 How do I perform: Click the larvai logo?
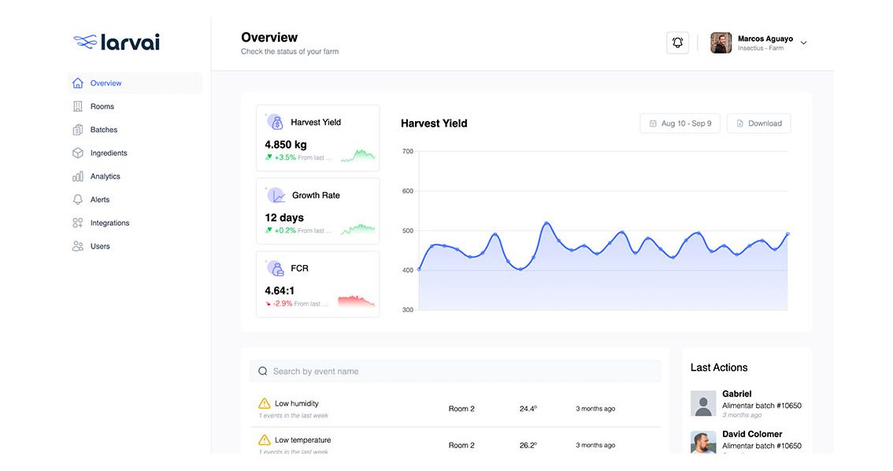(x=117, y=42)
